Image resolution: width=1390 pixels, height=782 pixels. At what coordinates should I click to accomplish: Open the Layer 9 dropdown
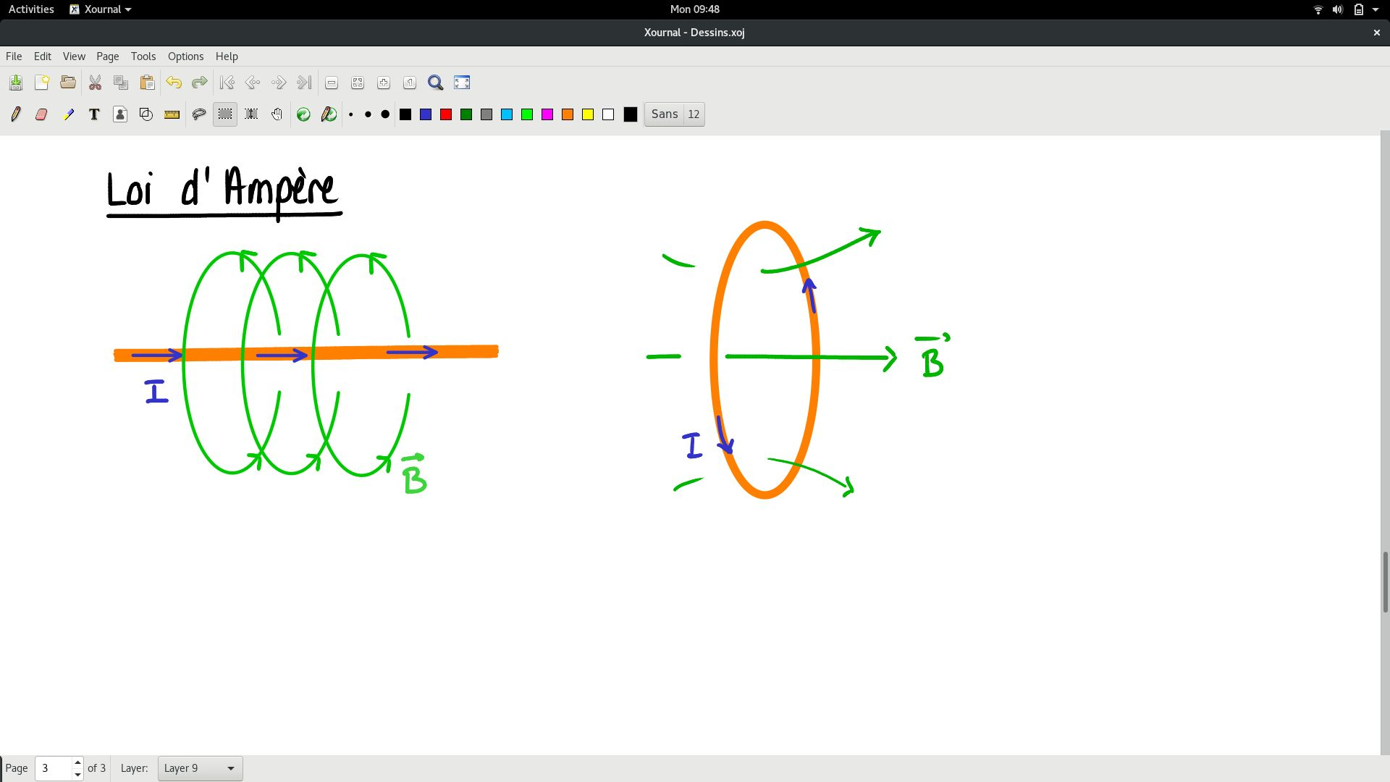tap(200, 768)
